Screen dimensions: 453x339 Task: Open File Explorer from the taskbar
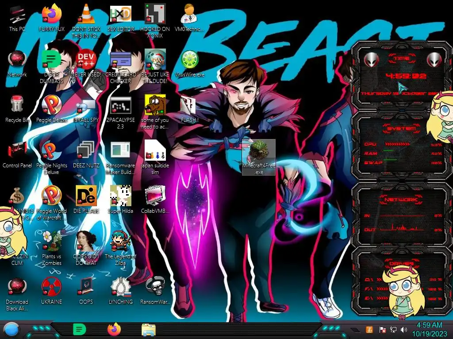tap(149, 330)
